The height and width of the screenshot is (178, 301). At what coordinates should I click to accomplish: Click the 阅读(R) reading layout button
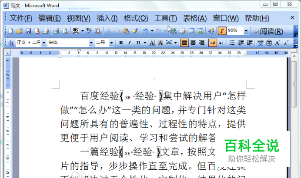(268, 31)
